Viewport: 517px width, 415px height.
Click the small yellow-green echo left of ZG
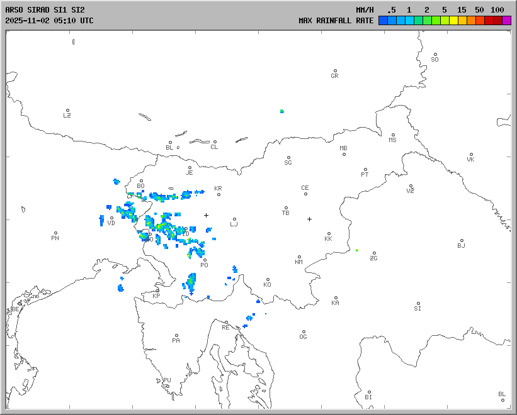356,250
